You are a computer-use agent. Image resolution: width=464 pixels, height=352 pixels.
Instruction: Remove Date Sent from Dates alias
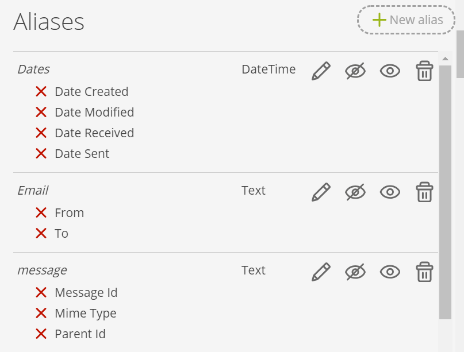(41, 154)
